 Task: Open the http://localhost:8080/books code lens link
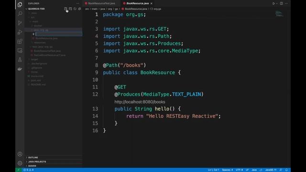tap(140, 102)
